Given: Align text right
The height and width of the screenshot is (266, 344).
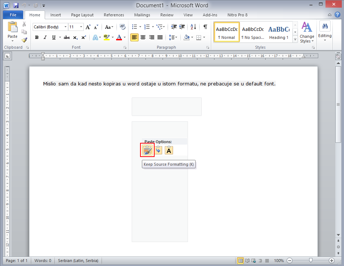Looking at the screenshot, I should pos(152,37).
